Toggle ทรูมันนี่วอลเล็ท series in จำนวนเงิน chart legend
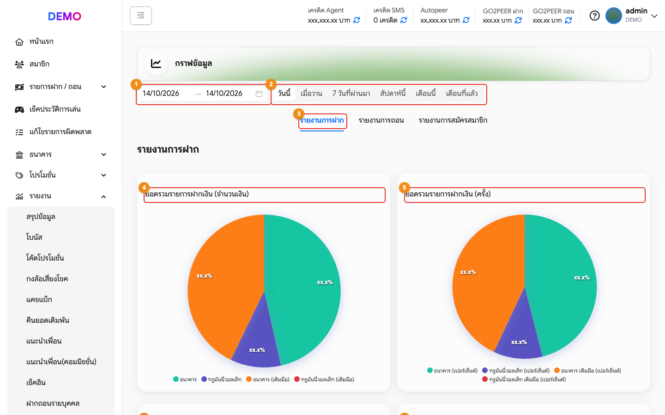This screenshot has width=665, height=415. 221,379
